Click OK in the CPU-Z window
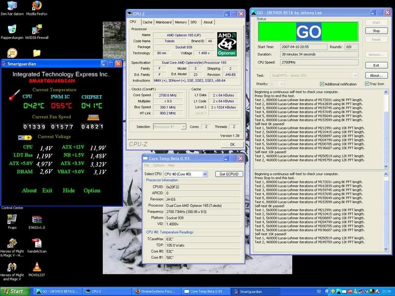This screenshot has height=296, width=395. pos(232,145)
